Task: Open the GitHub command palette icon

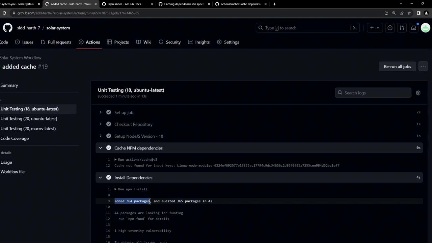Action: click(x=355, y=28)
